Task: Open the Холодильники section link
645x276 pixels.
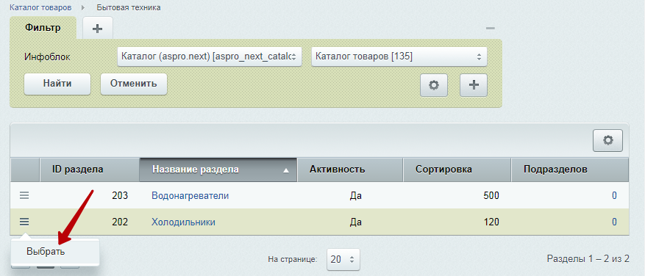Action: [x=183, y=222]
